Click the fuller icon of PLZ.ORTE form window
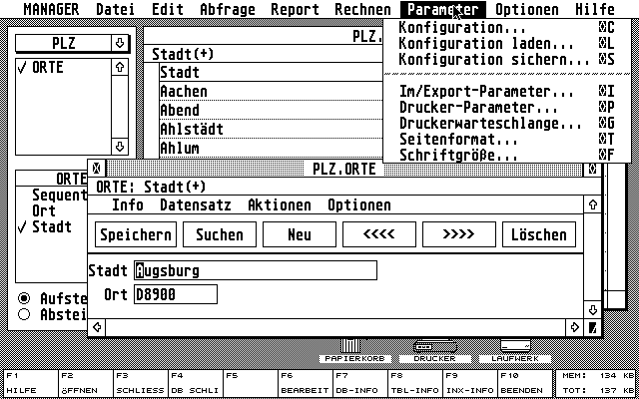This screenshot has width=639, height=399. tap(592, 169)
